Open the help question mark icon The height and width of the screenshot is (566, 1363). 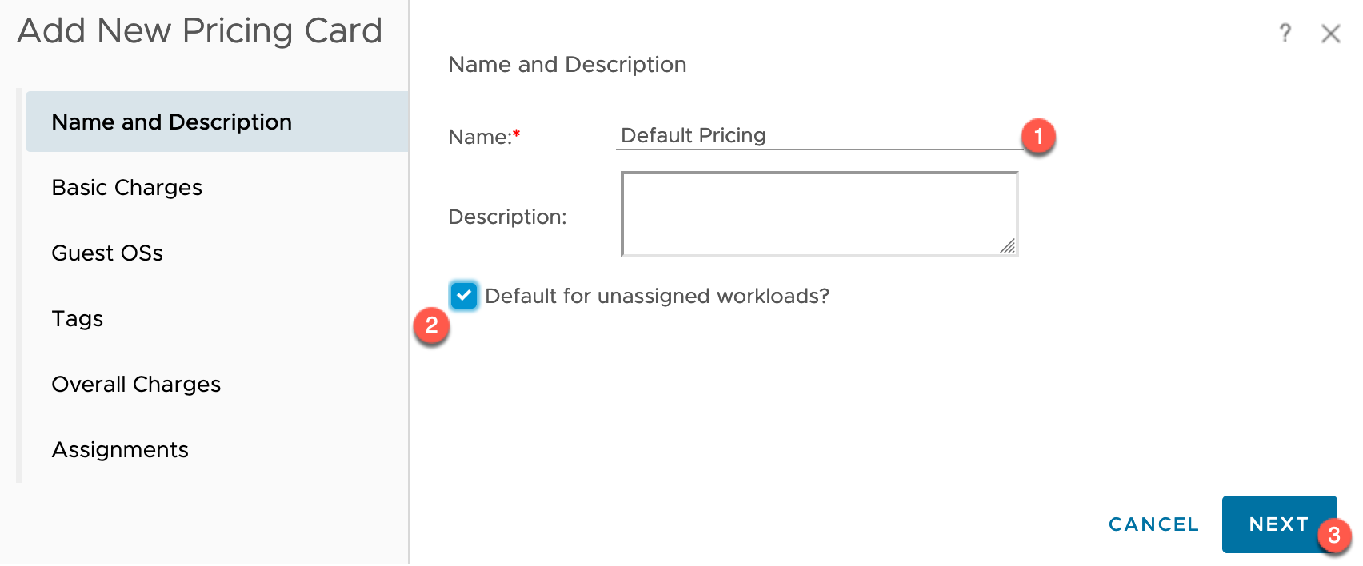tap(1285, 33)
